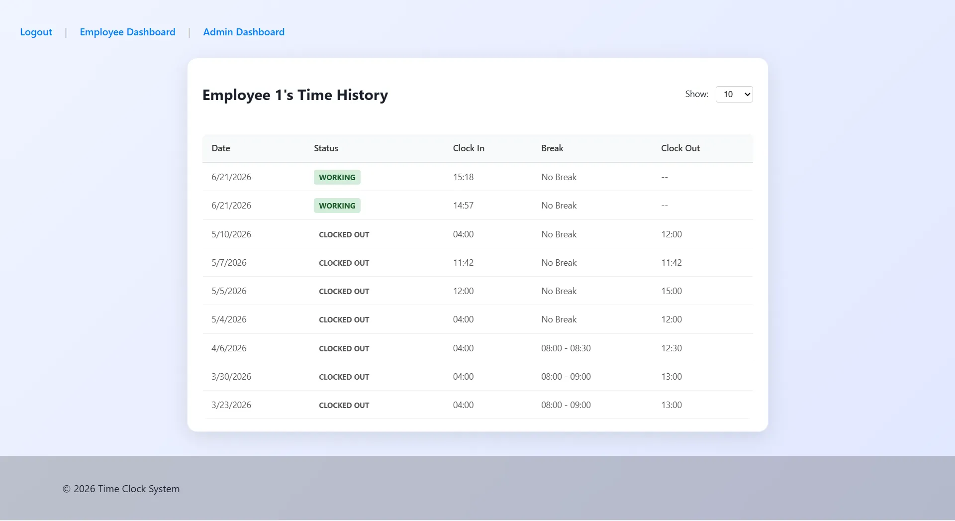
Task: Select the 5/5/2026 date cell
Action: 229,291
